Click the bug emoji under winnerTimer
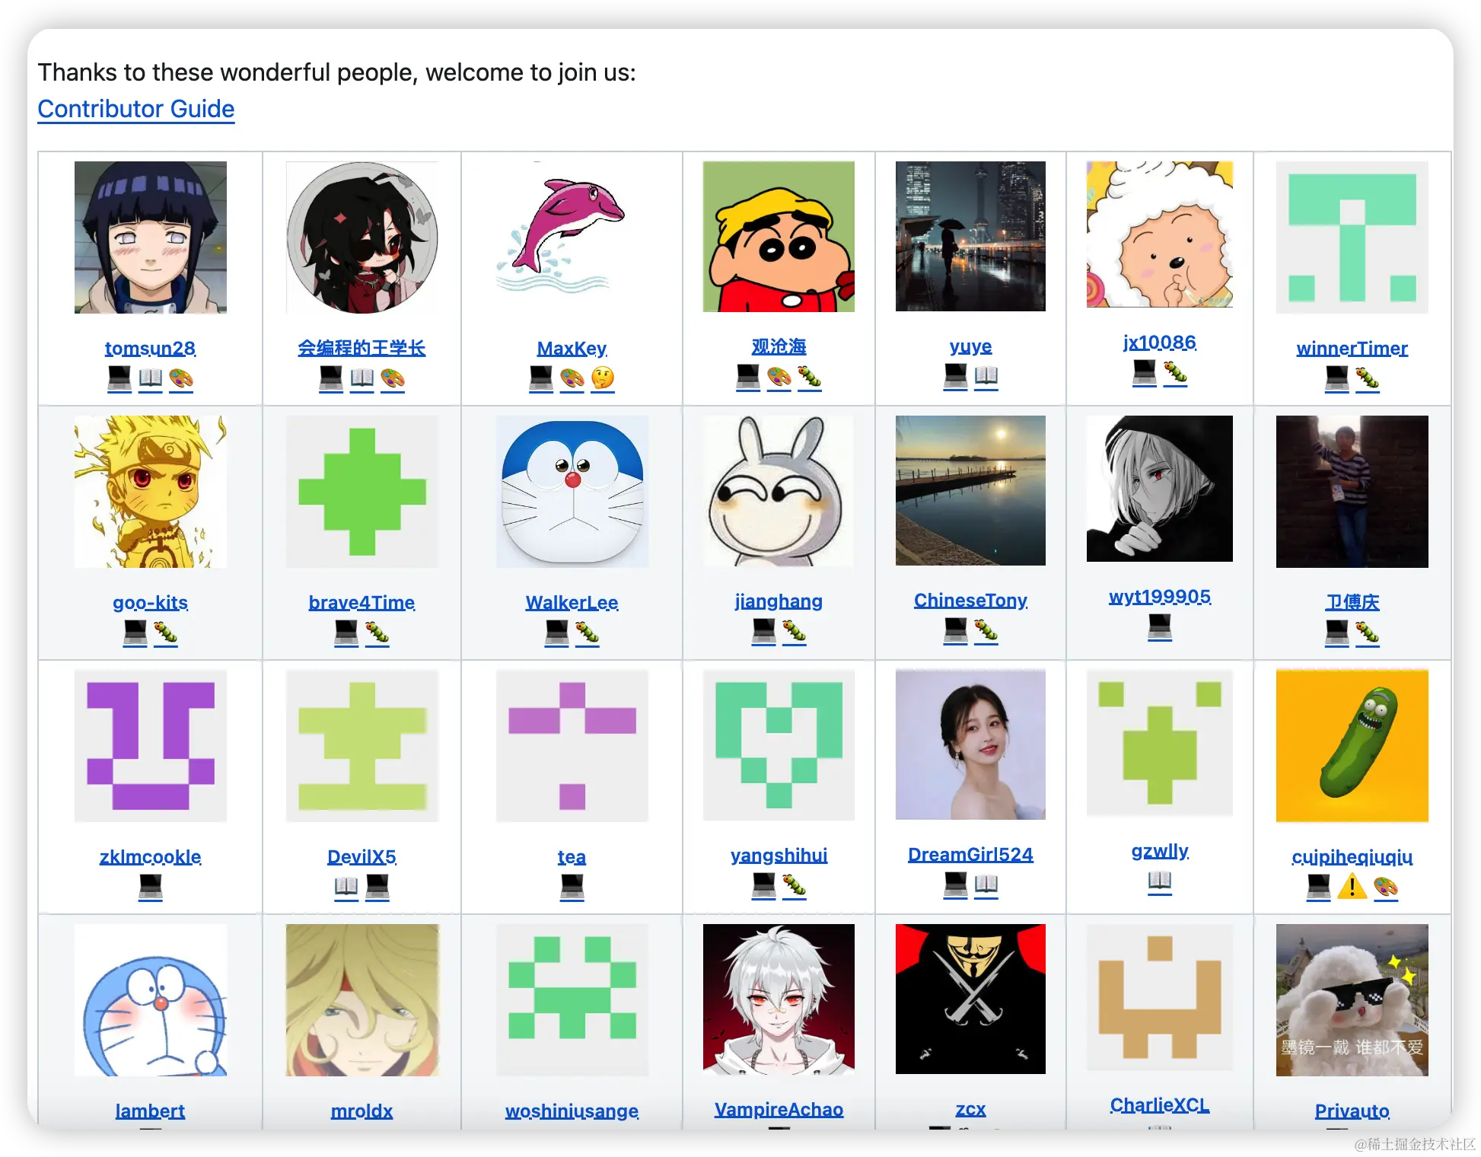The width and height of the screenshot is (1481, 1157). (x=1367, y=378)
